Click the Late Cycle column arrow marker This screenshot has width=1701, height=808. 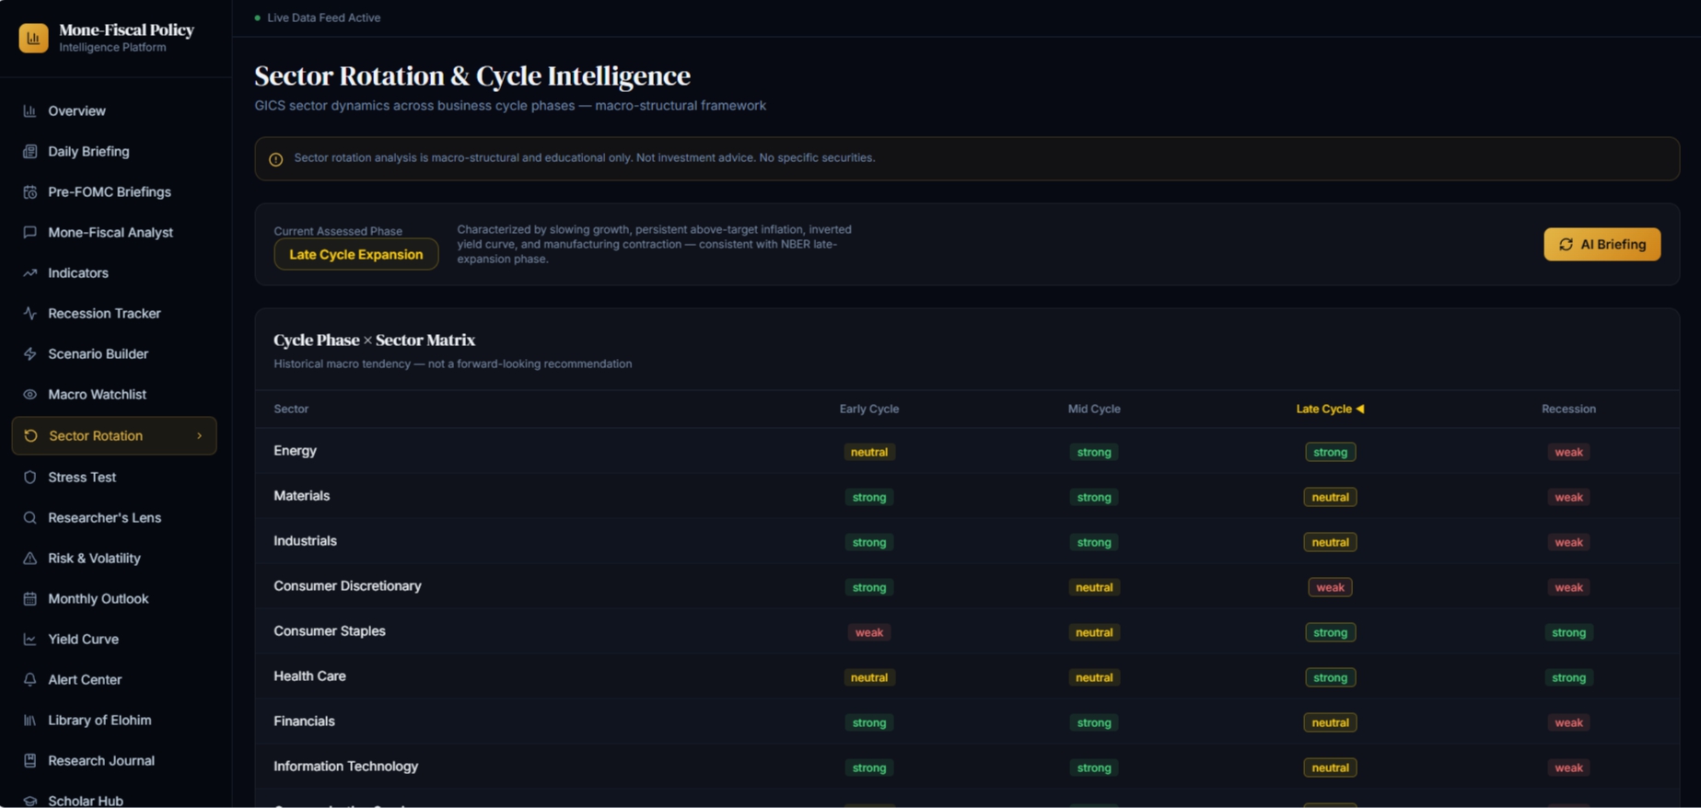[x=1360, y=409]
